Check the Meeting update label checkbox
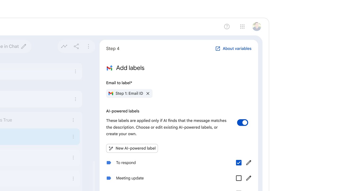The image size is (340, 191). pyautogui.click(x=239, y=178)
